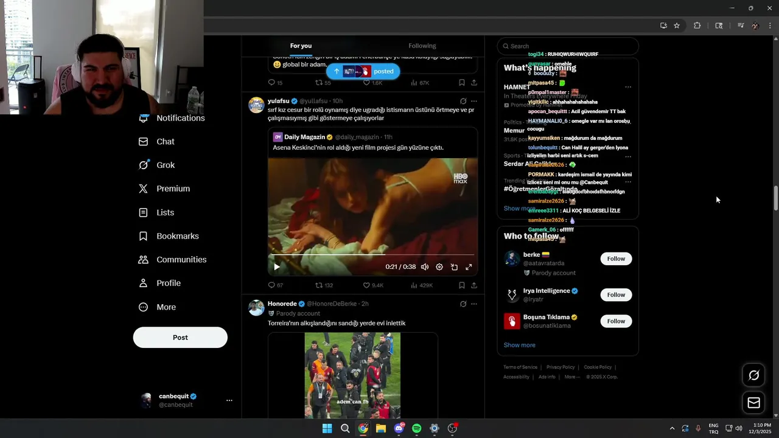Image resolution: width=779 pixels, height=438 pixels.
Task: Open the Honorede post image
Action: point(352,375)
